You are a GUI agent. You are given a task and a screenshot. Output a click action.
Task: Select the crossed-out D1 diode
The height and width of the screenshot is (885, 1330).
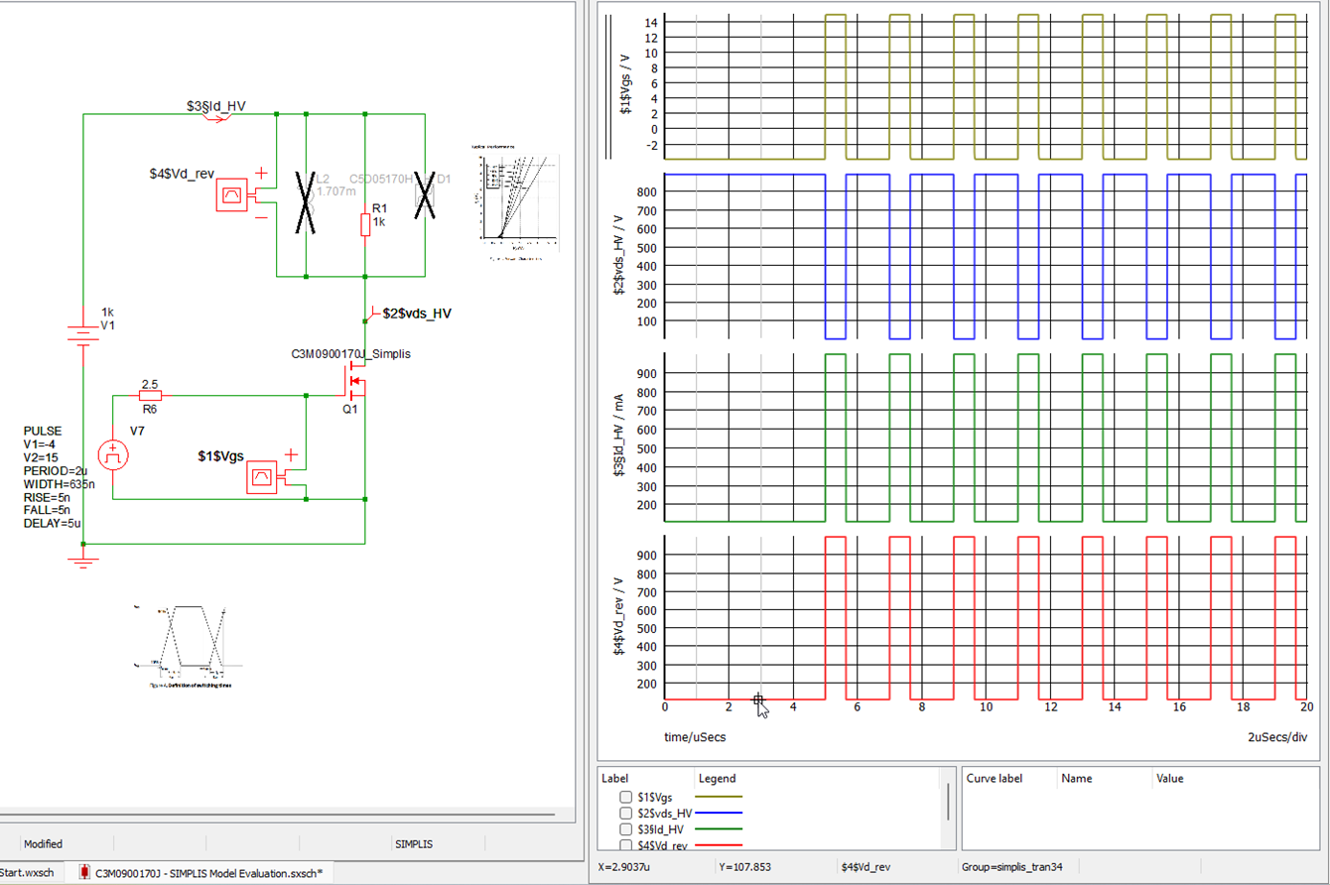click(x=425, y=195)
